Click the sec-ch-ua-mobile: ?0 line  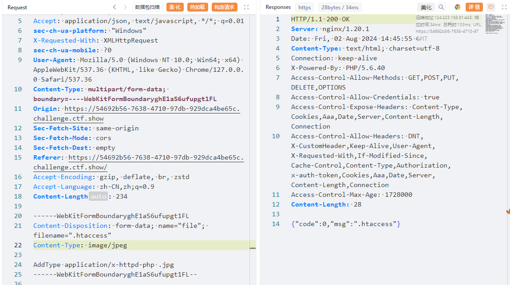point(72,50)
